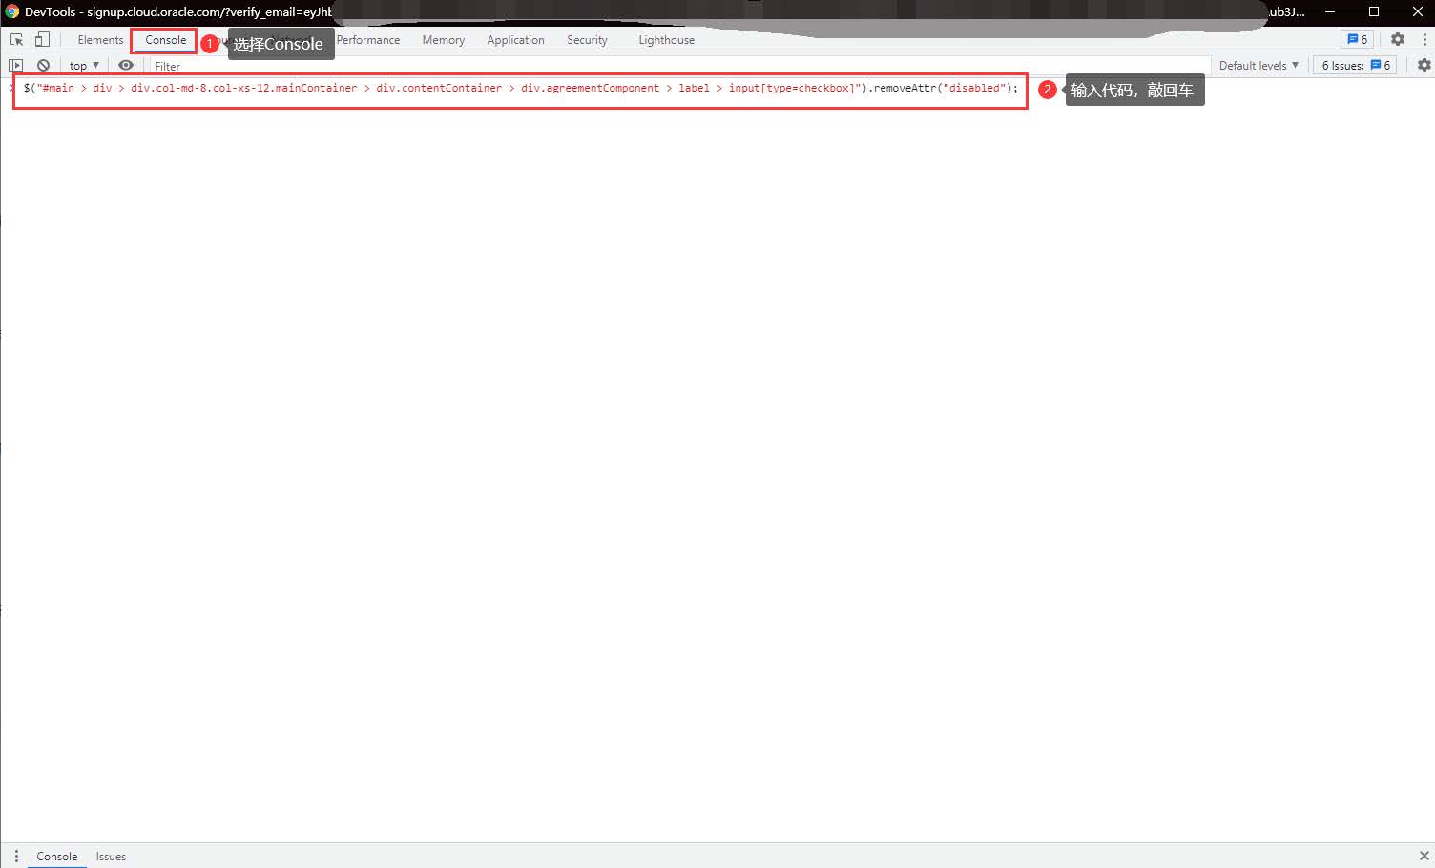Switch to the Console tab
Screen dimensions: 1435x868
click(x=165, y=40)
